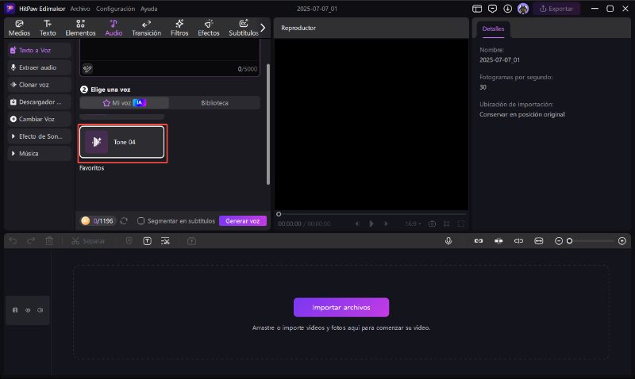
Task: Open the Efectos tab
Action: tap(209, 28)
